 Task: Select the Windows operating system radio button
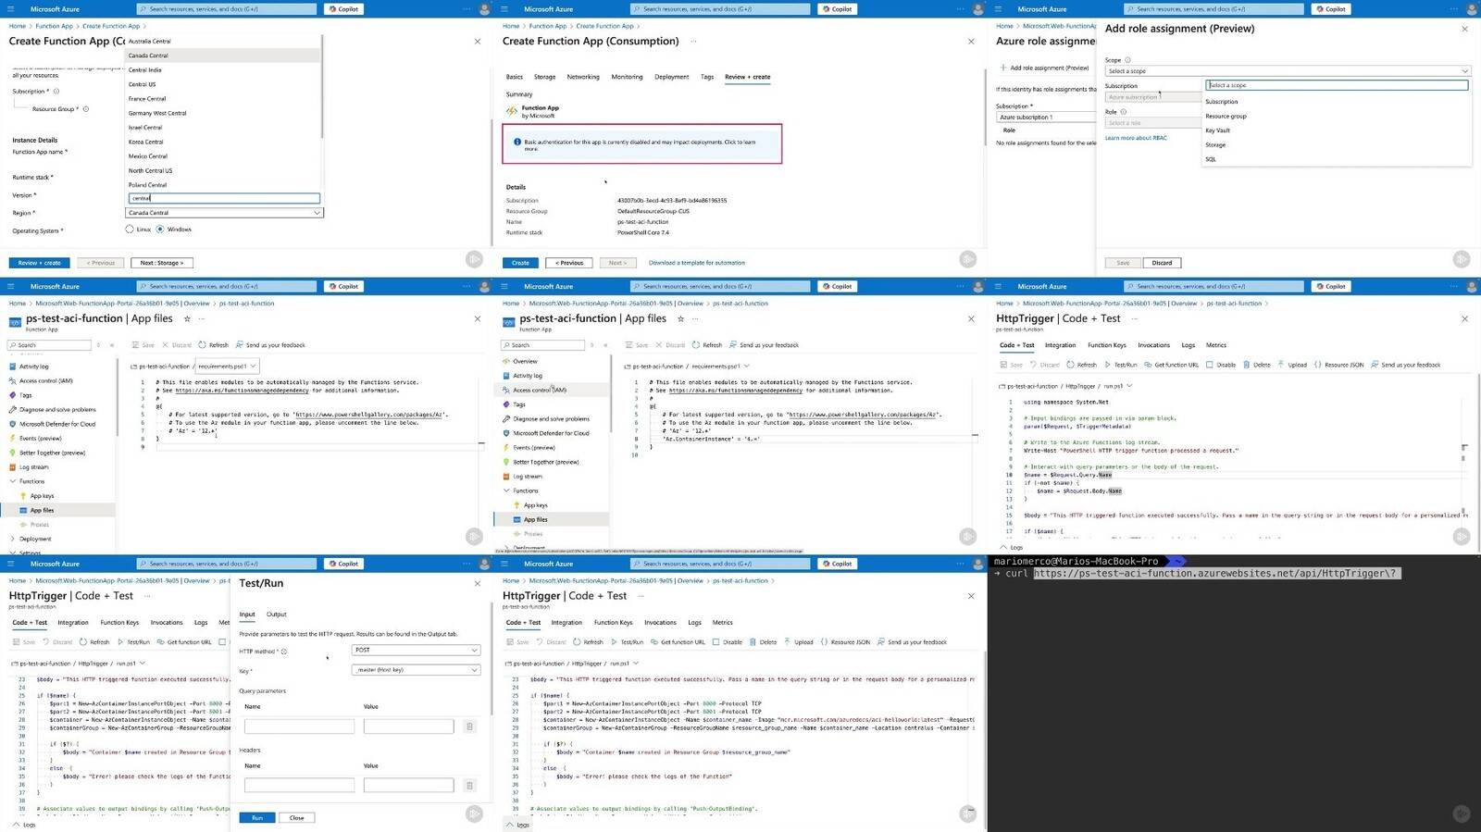[x=160, y=229]
